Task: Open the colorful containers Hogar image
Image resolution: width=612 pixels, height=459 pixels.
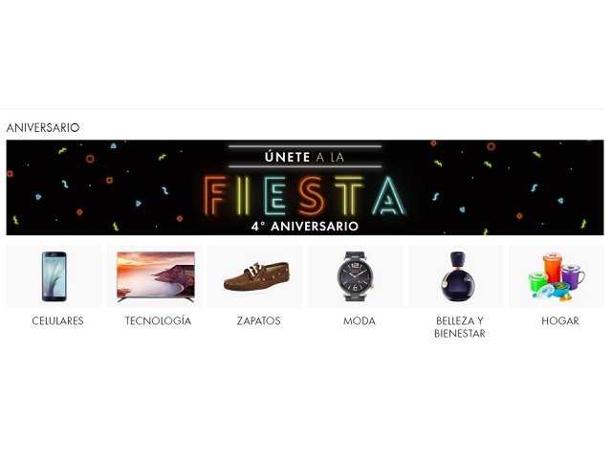Action: click(x=557, y=276)
